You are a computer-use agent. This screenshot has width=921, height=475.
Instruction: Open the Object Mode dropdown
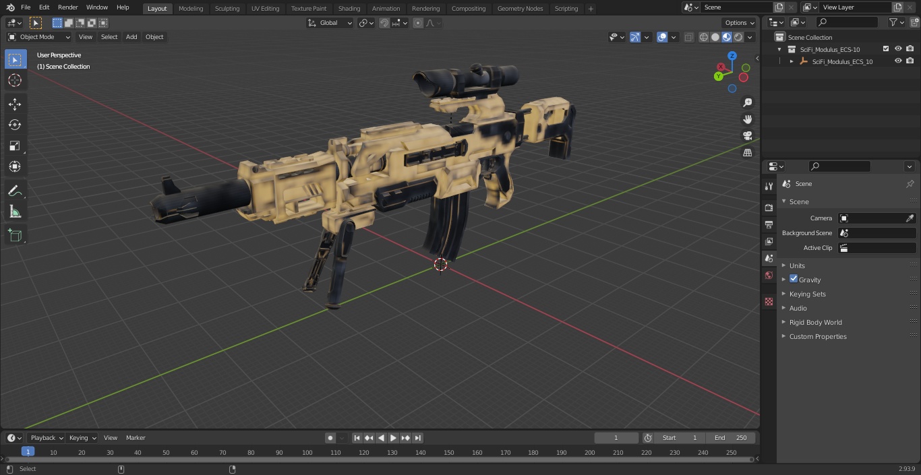coord(39,37)
